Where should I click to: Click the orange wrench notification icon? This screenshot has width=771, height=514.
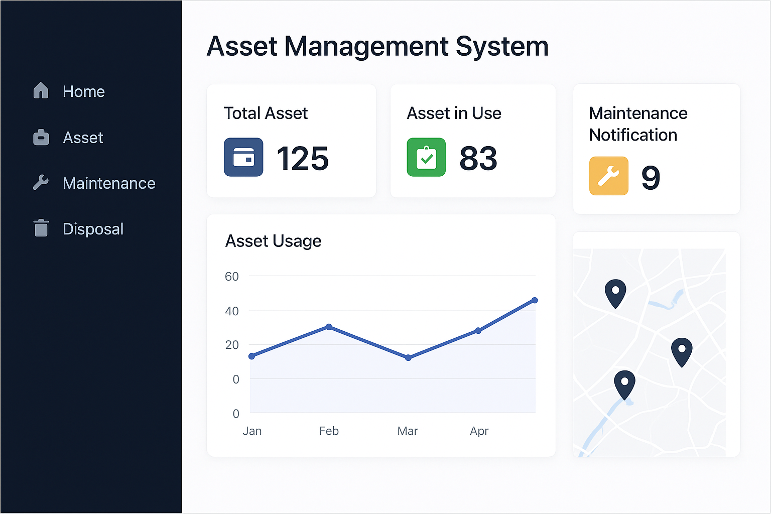tap(608, 176)
